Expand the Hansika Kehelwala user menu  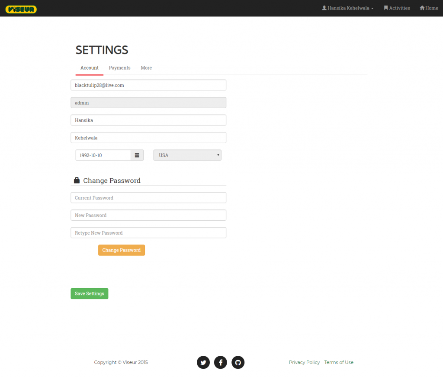(348, 8)
